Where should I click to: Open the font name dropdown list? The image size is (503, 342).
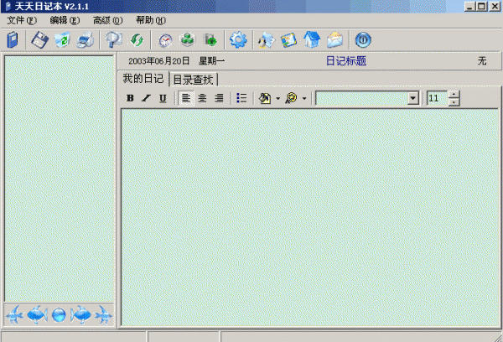(x=412, y=98)
